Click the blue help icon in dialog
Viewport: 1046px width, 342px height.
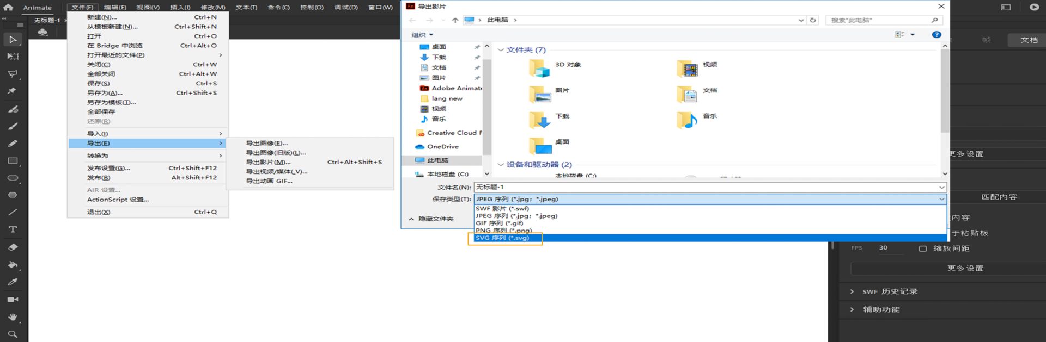(x=936, y=34)
